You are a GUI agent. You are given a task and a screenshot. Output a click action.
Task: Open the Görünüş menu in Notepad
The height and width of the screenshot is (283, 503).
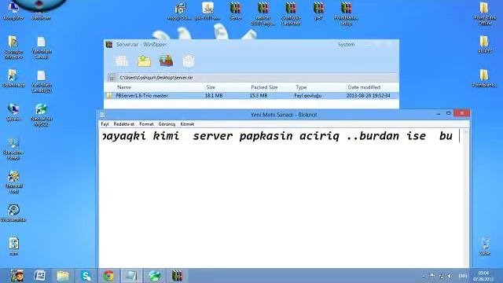tap(167, 124)
